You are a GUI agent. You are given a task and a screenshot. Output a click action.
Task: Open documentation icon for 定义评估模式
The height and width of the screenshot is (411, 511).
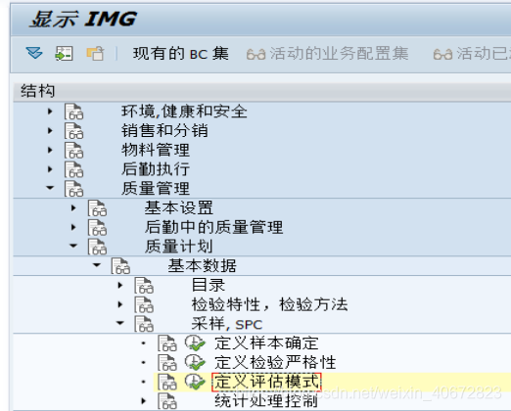[x=167, y=382]
